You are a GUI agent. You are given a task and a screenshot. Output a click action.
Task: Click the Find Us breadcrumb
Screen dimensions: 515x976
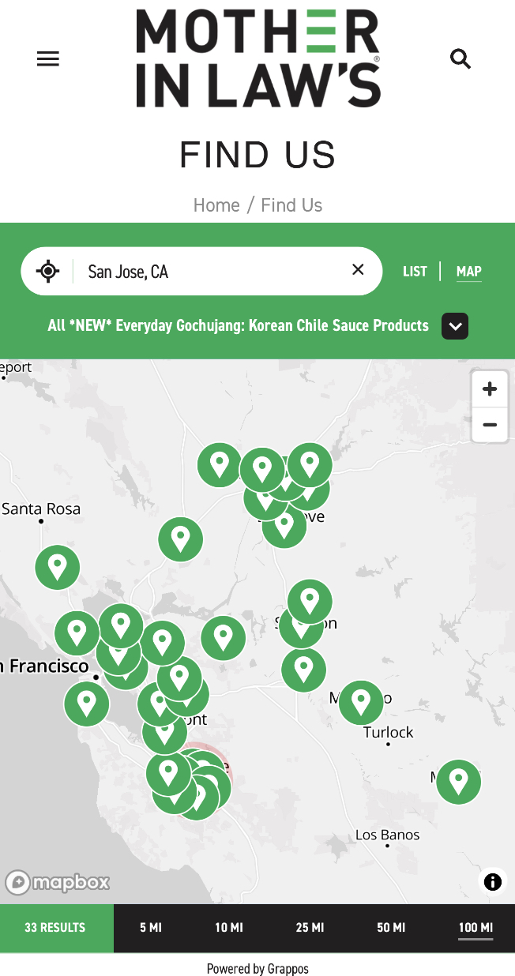291,205
